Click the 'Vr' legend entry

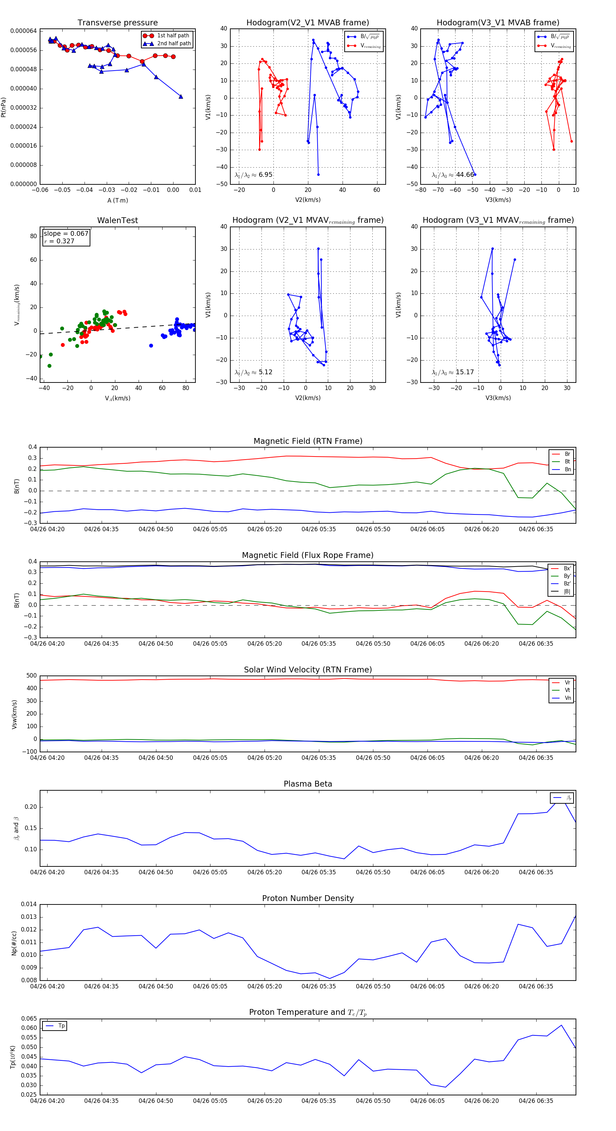562,682
